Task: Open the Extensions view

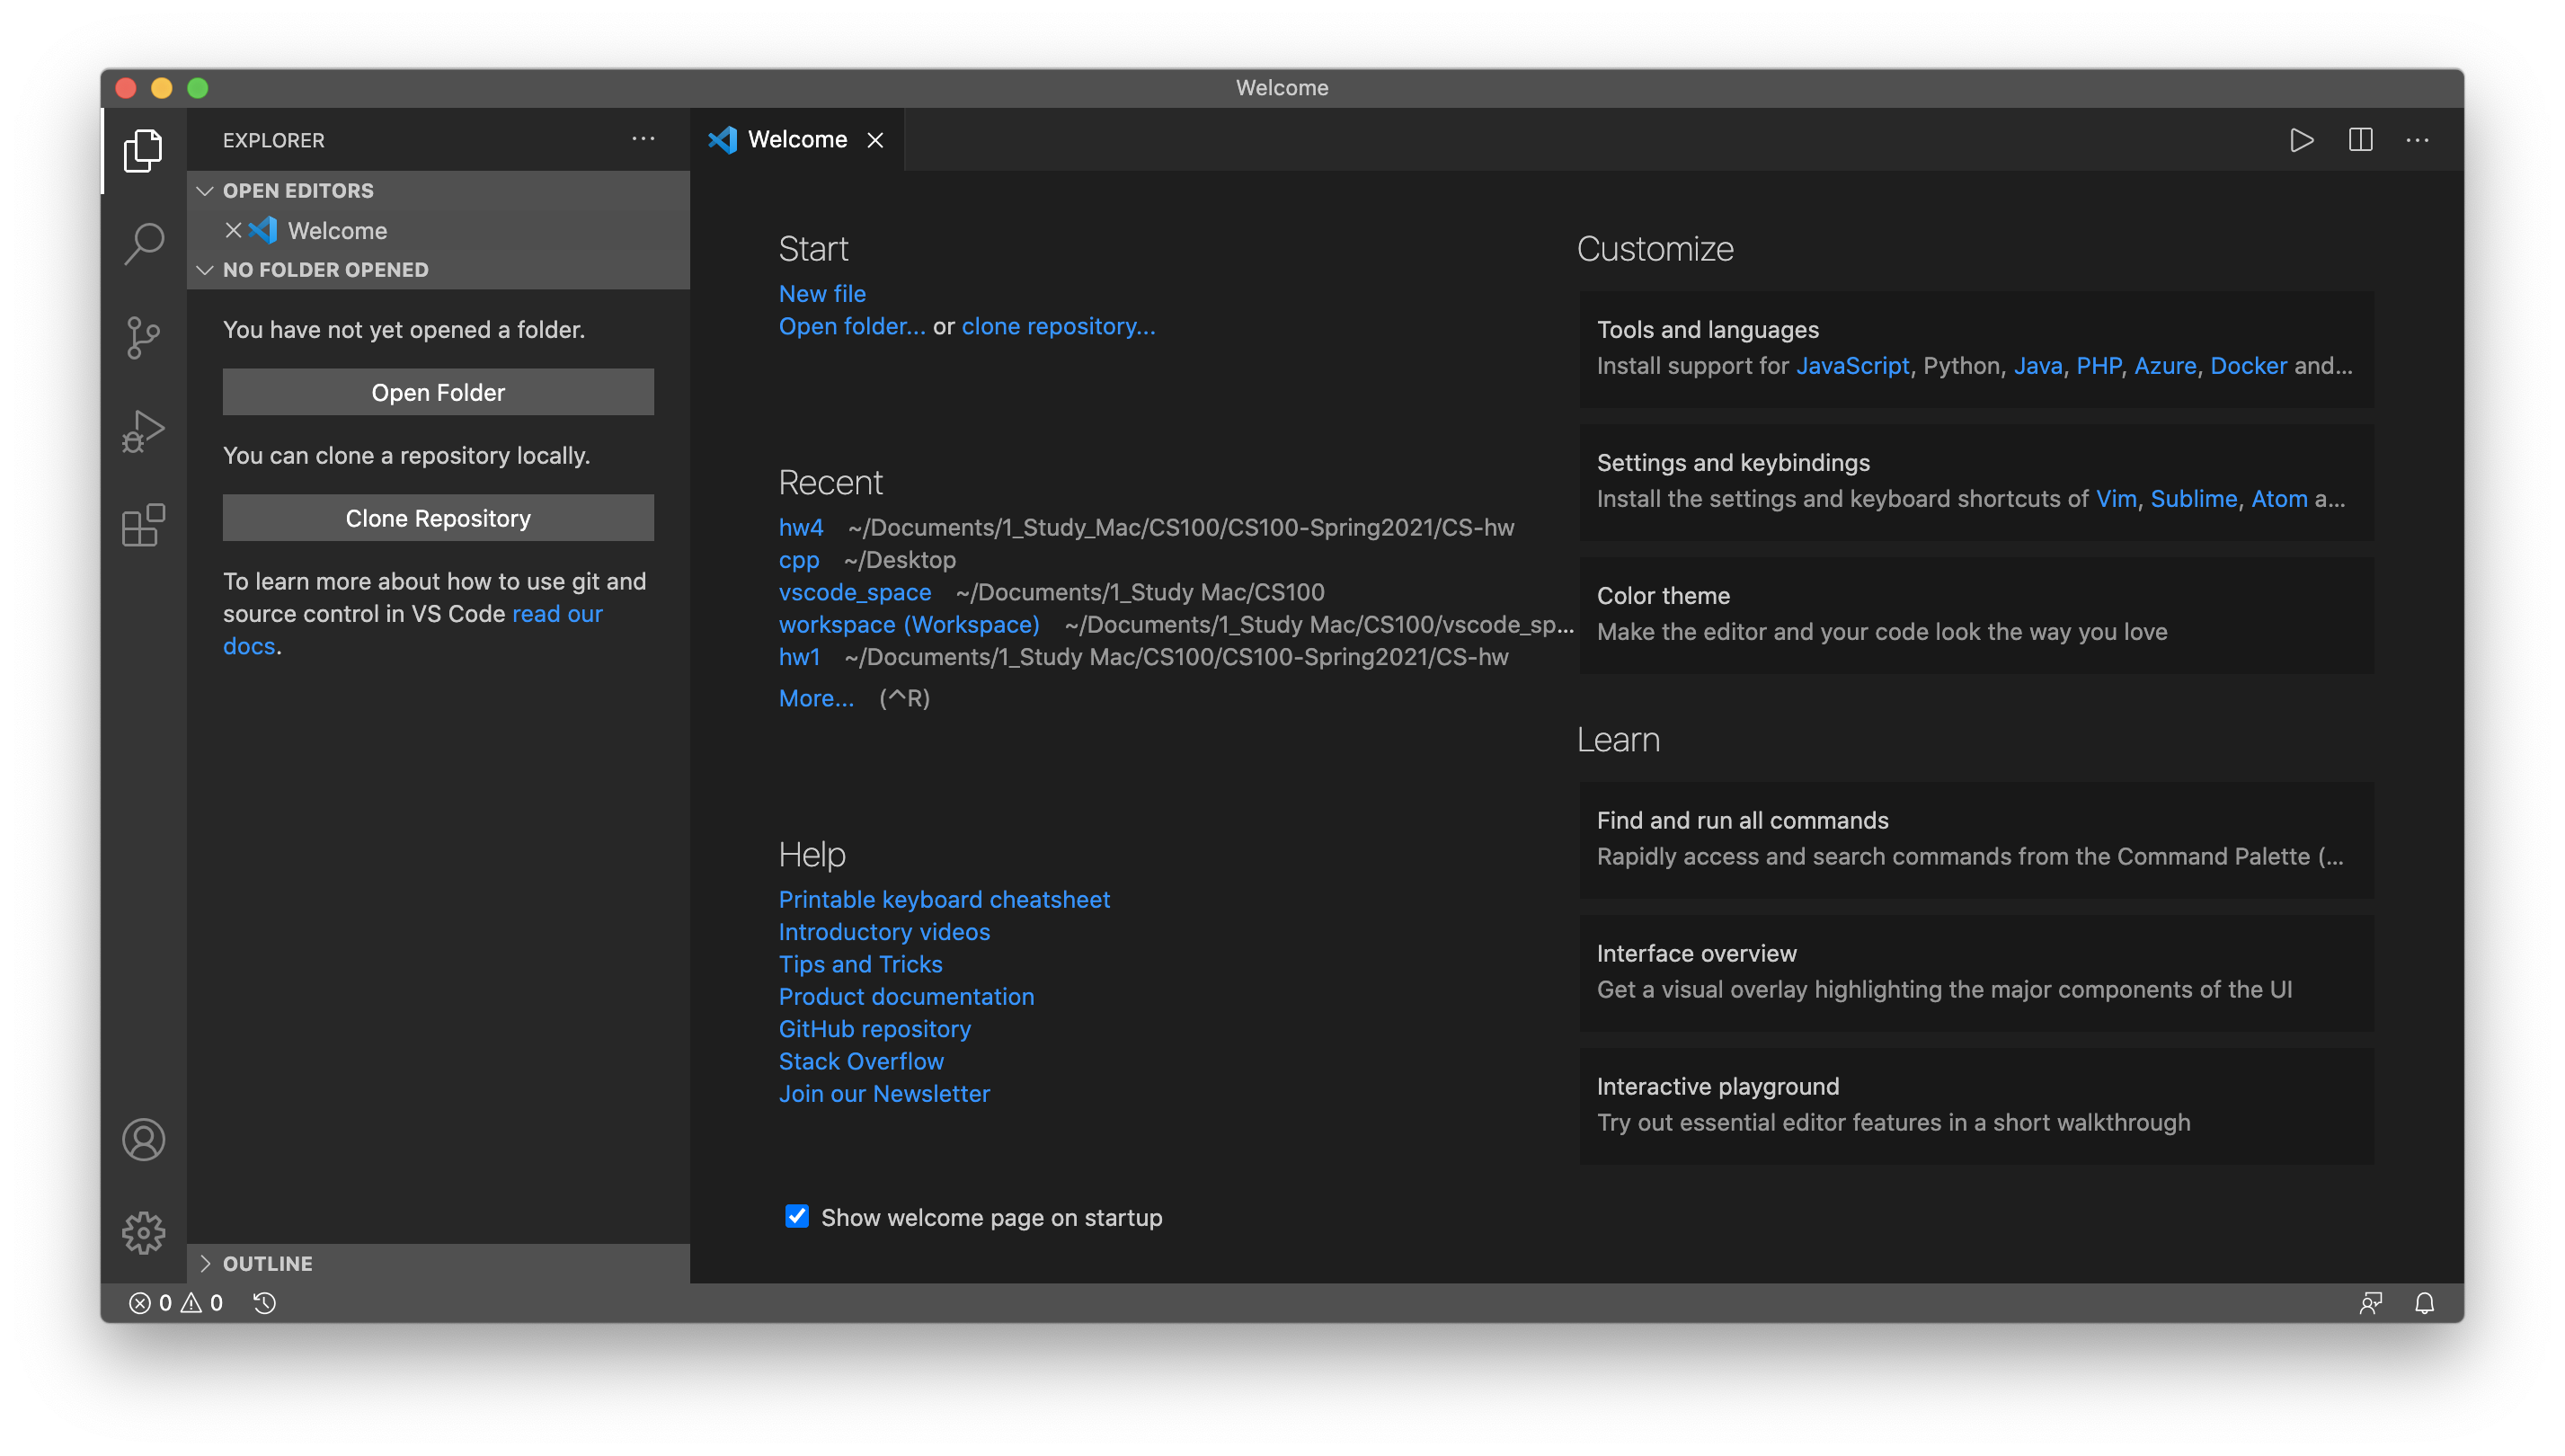Action: (x=143, y=525)
